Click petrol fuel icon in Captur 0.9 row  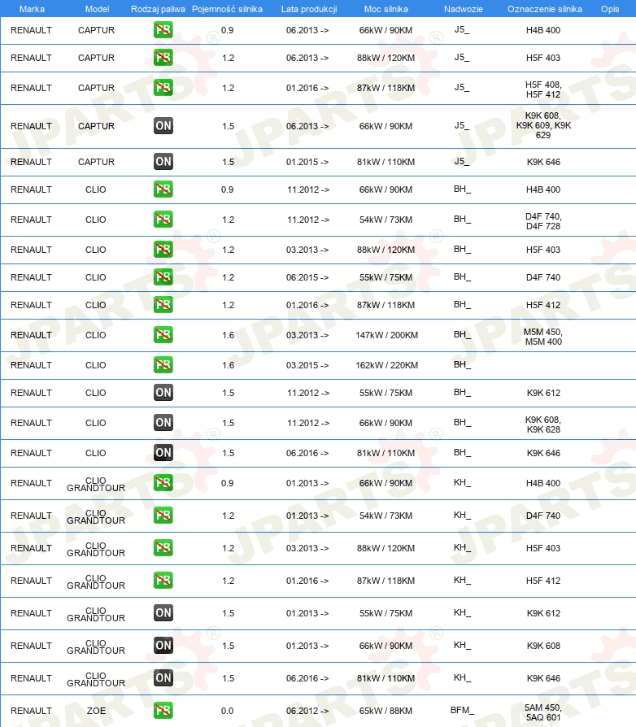pyautogui.click(x=163, y=30)
